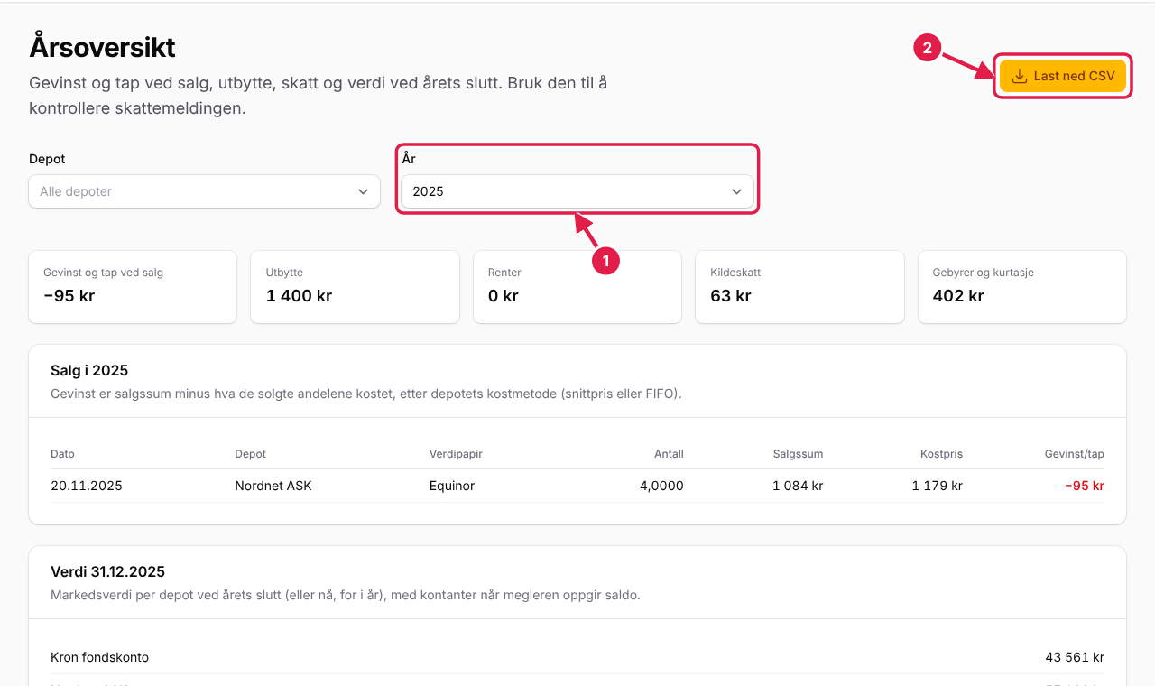Image resolution: width=1155 pixels, height=686 pixels.
Task: Click the Kostpris column header
Action: pos(941,454)
